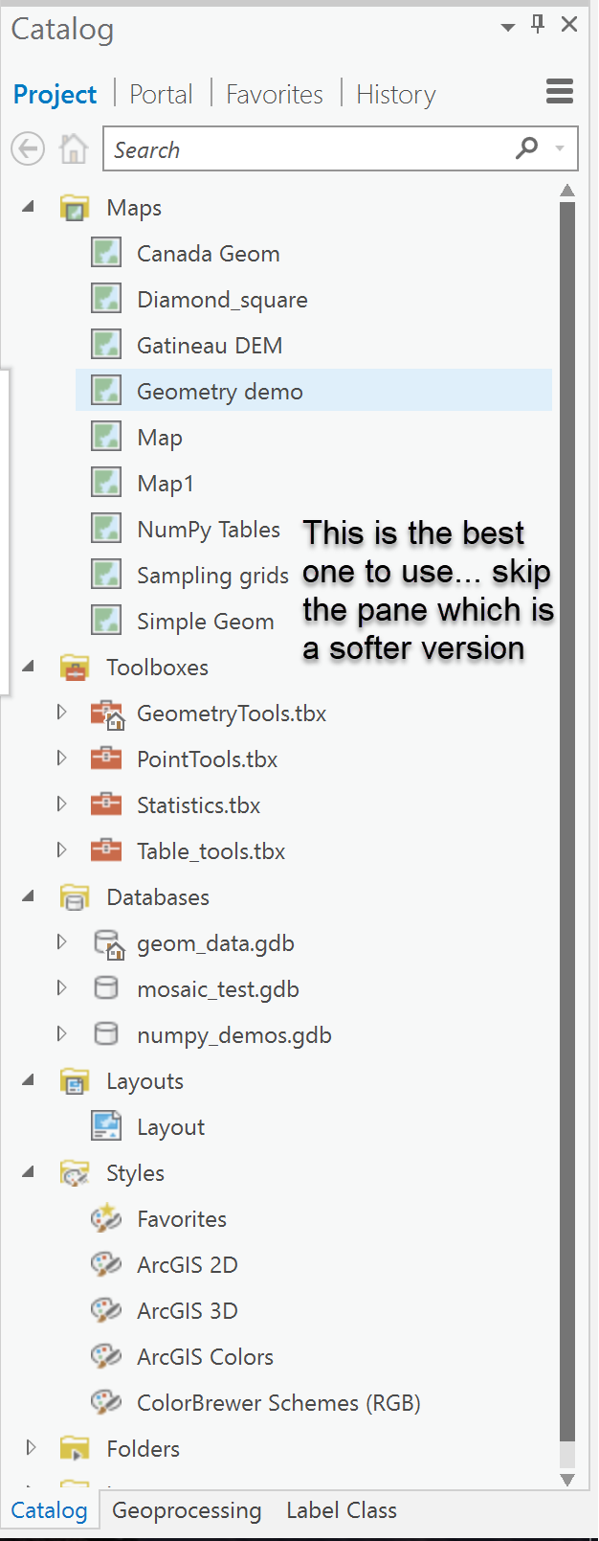Click the GeometryTools.tbx toolbox icon
This screenshot has width=599, height=1541.
[x=107, y=714]
